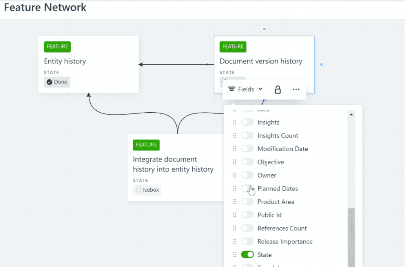
Task: Grab the drag handle beside Insights
Action: point(235,123)
